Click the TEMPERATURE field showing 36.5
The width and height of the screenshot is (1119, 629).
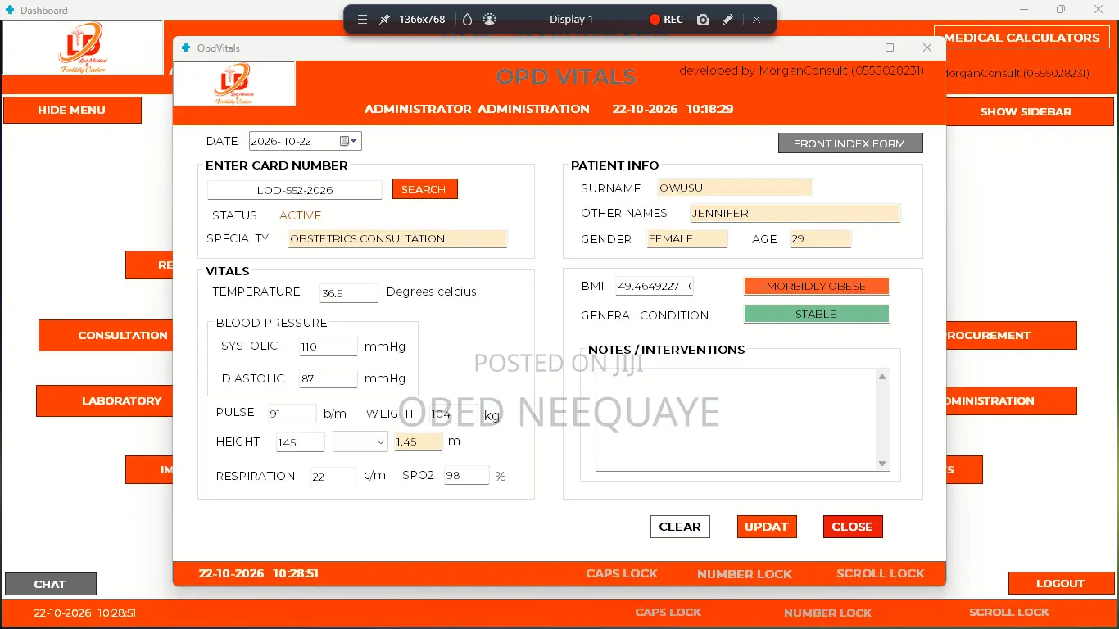tap(349, 292)
